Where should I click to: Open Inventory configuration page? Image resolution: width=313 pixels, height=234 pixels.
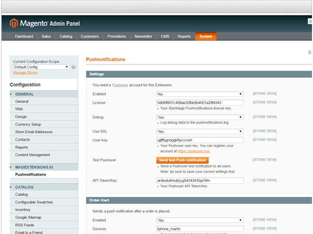[44, 210]
